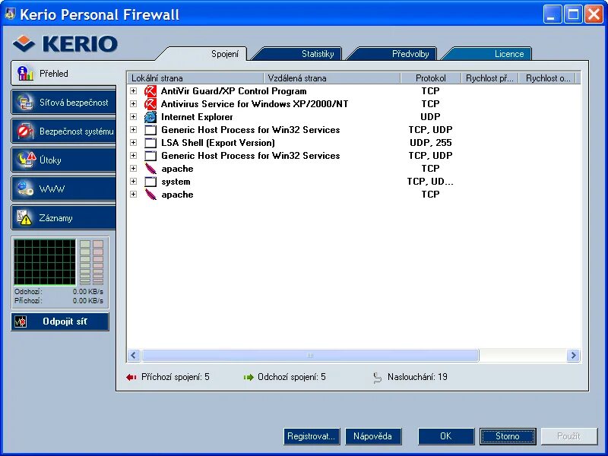Expand Antivirus Service for Windows XP/2000/NT
The width and height of the screenshot is (608, 456).
(x=134, y=104)
